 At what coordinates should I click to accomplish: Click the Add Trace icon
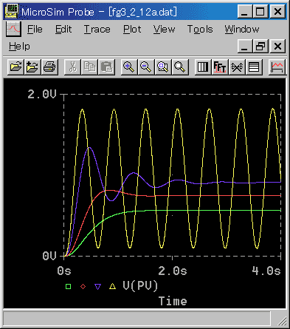277,67
